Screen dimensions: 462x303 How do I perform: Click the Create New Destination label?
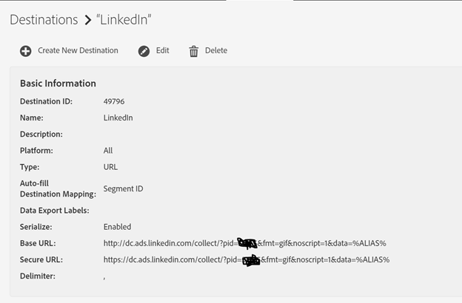click(78, 51)
